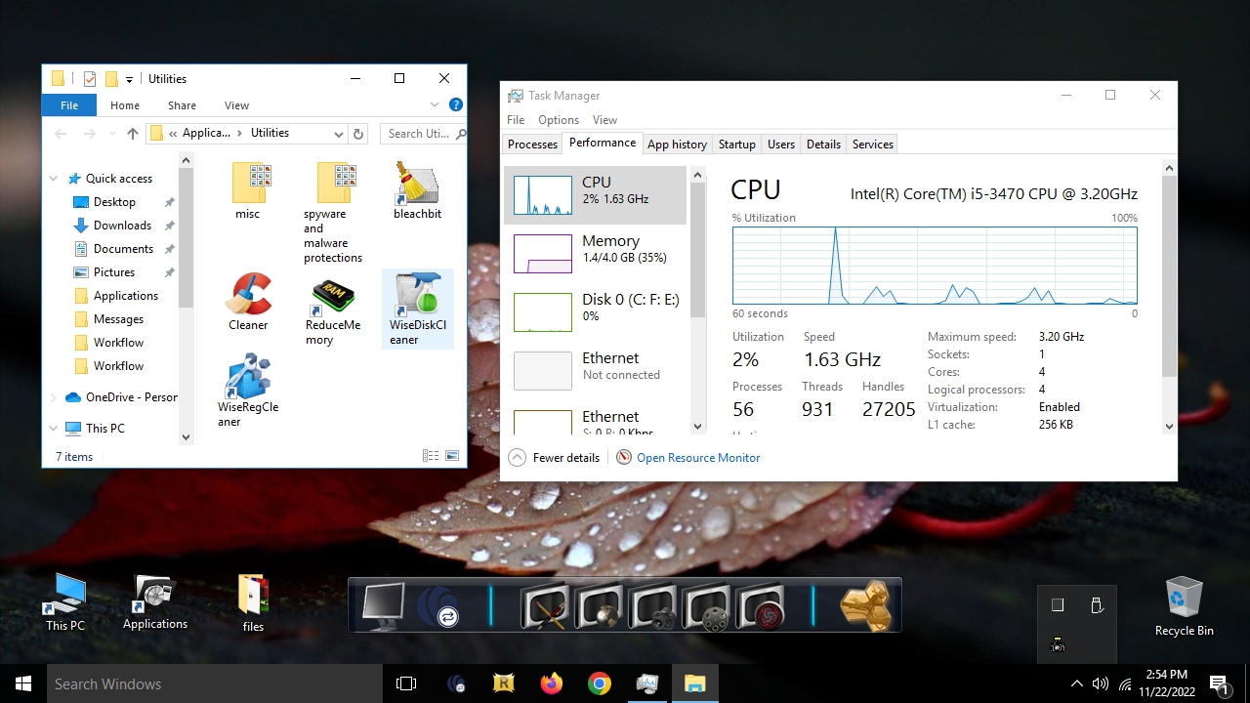This screenshot has width=1250, height=703.
Task: Click the Open Resource Monitor link
Action: coord(697,458)
